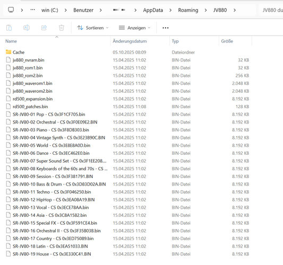This screenshot has height=265, width=283.
Task: Navigate to AppData in breadcrumb
Action: 153,10
